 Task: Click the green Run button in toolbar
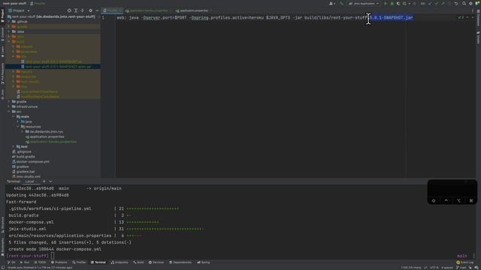(386, 4)
